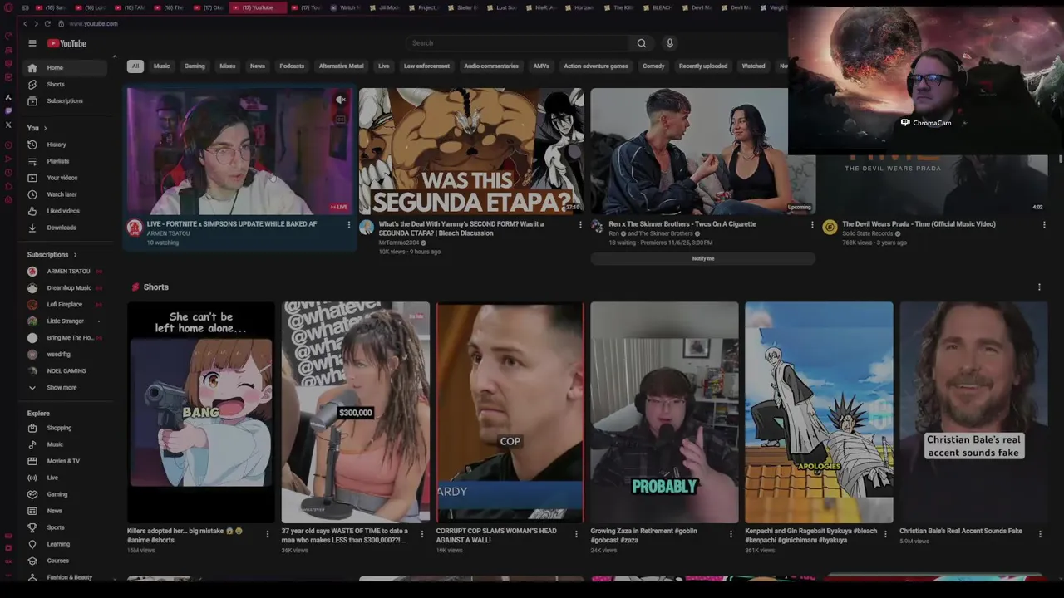This screenshot has height=598, width=1064.
Task: Open options for Devil Wears Prada video
Action: (1044, 224)
